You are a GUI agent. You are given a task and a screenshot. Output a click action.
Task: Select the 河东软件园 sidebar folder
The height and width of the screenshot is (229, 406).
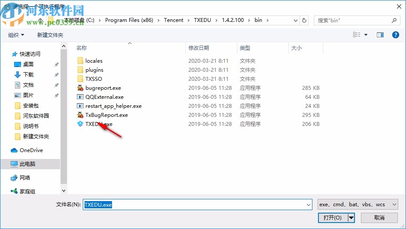[36, 116]
